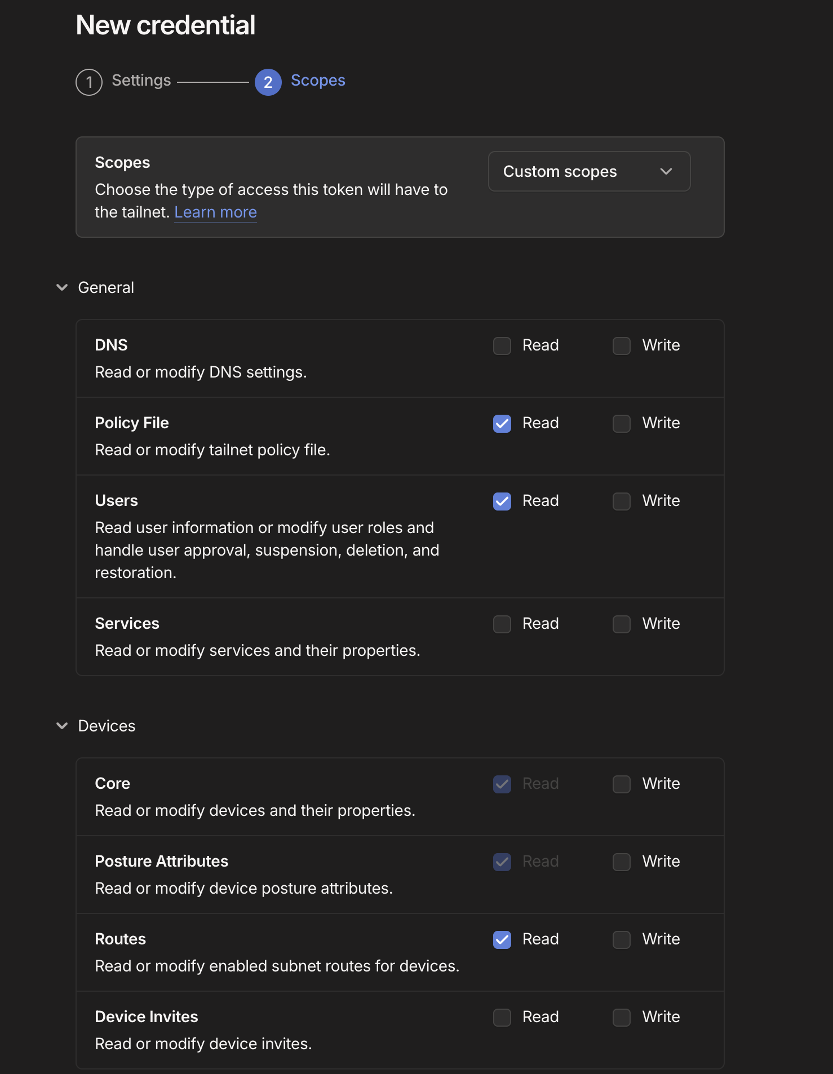Screen dimensions: 833x1074
Task: Enable DNS Write checkbox
Action: click(x=622, y=346)
